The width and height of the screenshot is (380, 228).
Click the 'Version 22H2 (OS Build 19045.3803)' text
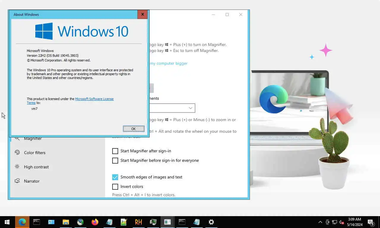click(53, 56)
